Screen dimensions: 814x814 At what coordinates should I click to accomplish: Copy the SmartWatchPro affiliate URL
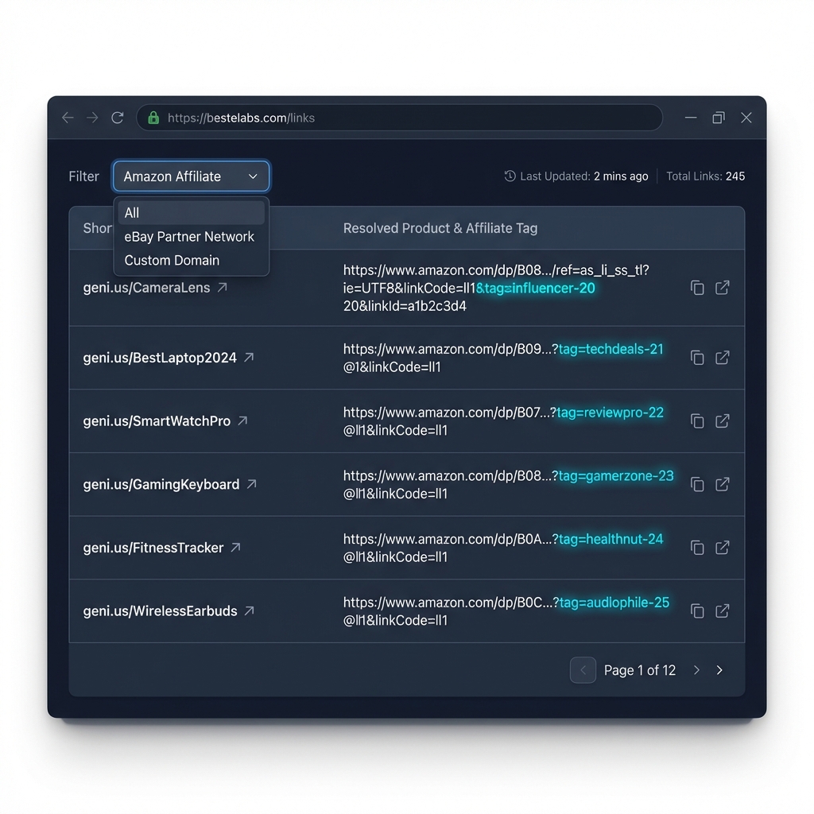pos(697,421)
